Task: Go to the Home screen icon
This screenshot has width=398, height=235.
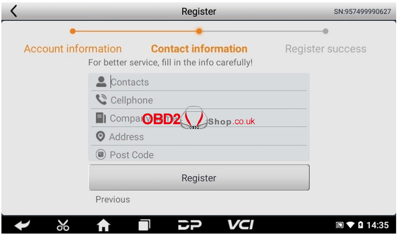Action: pyautogui.click(x=103, y=225)
